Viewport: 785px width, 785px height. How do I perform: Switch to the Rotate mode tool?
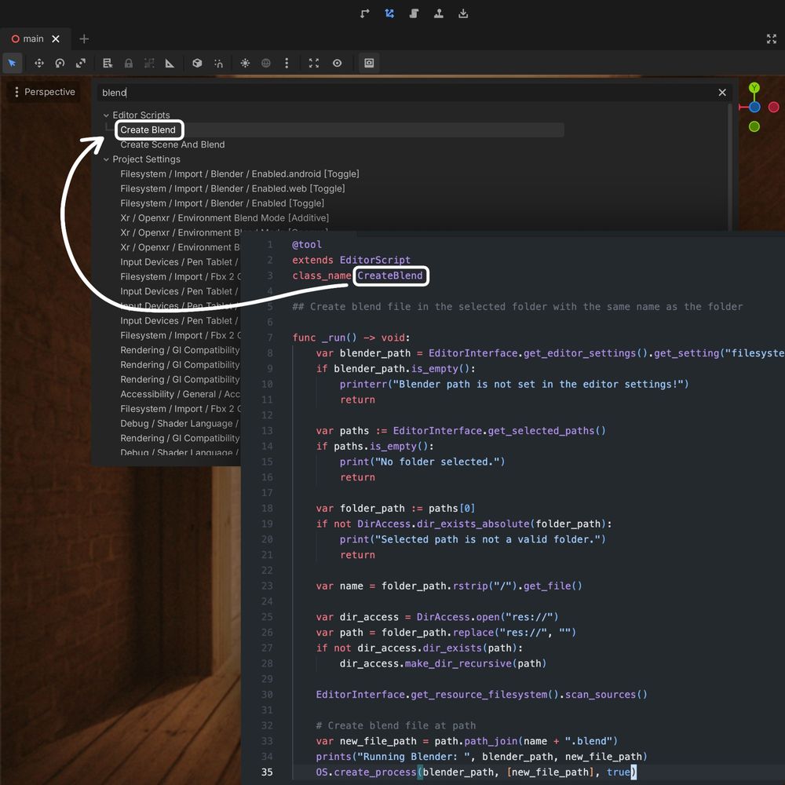pos(60,63)
